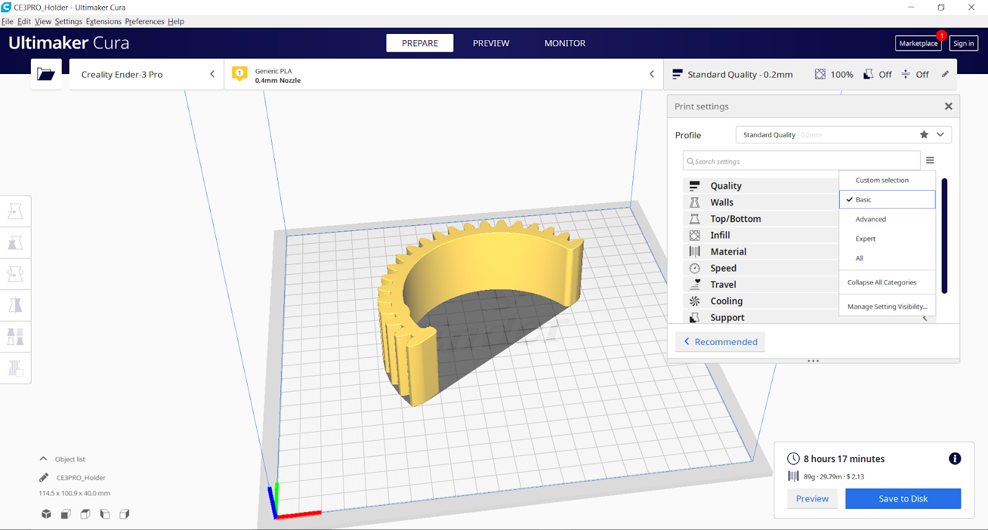Click the Preview button near Save
Image resolution: width=988 pixels, height=530 pixels.
[812, 499]
